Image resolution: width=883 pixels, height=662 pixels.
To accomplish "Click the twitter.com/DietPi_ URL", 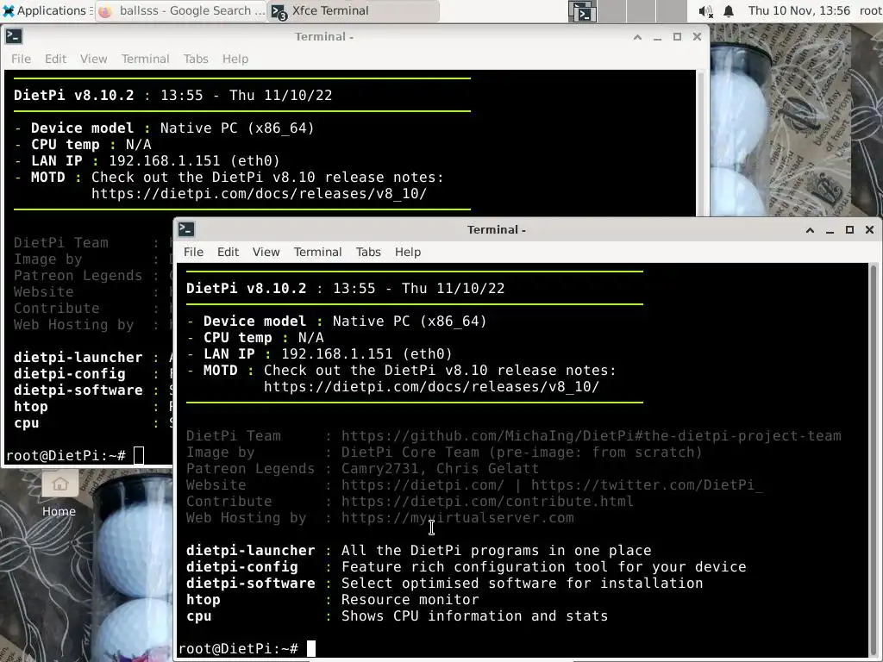I will point(647,484).
